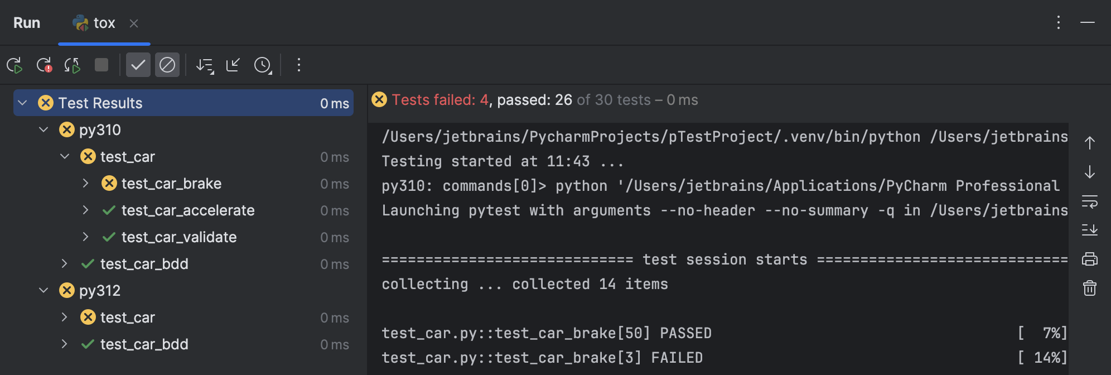The width and height of the screenshot is (1111, 375).
Task: Click the Stop run button
Action: pyautogui.click(x=102, y=65)
